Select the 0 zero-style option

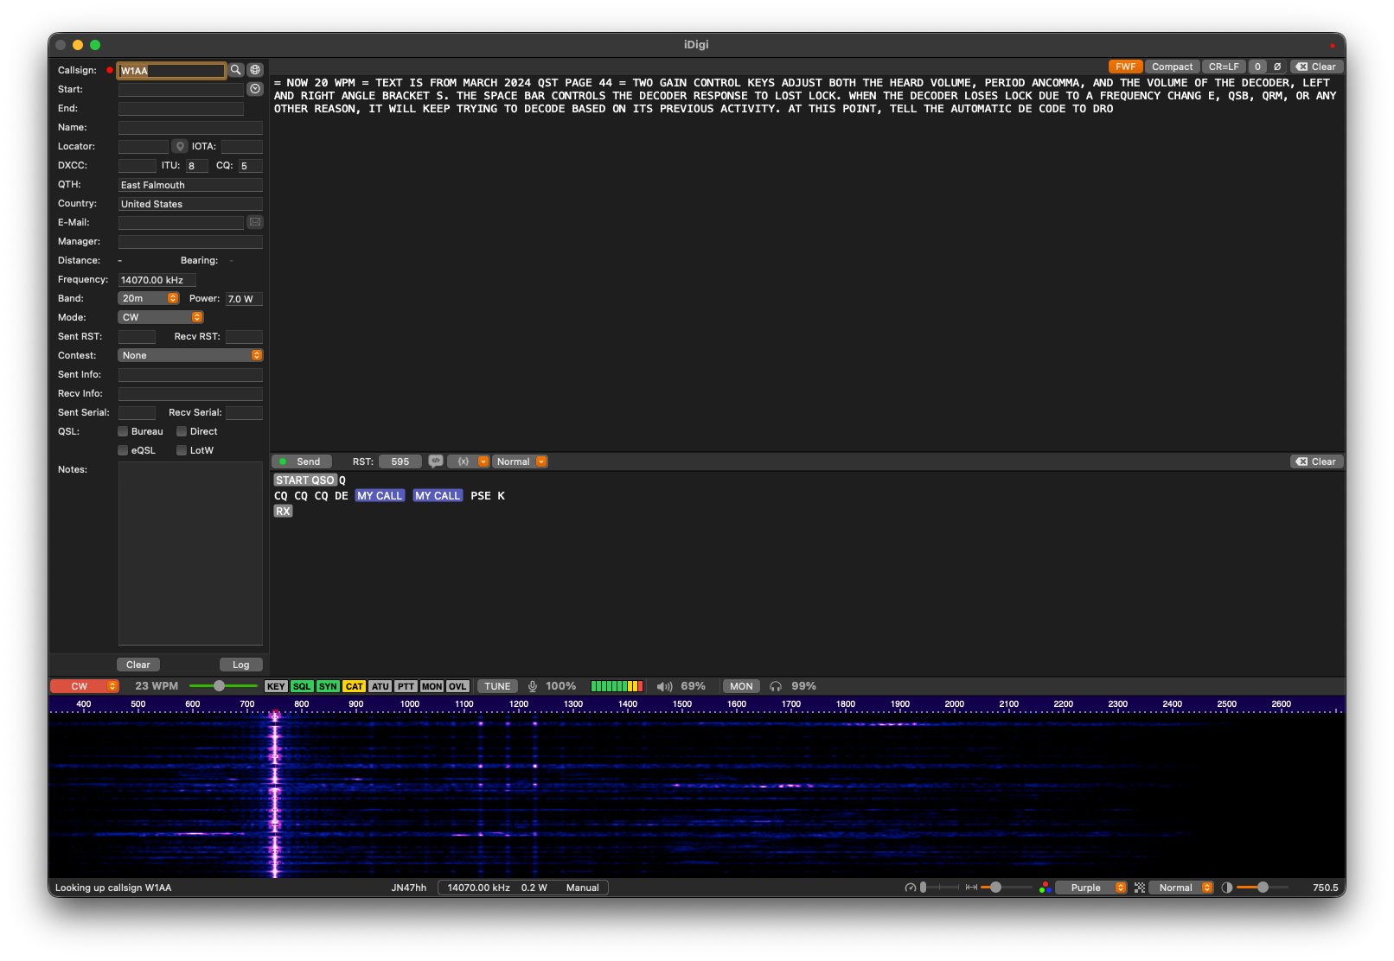click(1257, 67)
